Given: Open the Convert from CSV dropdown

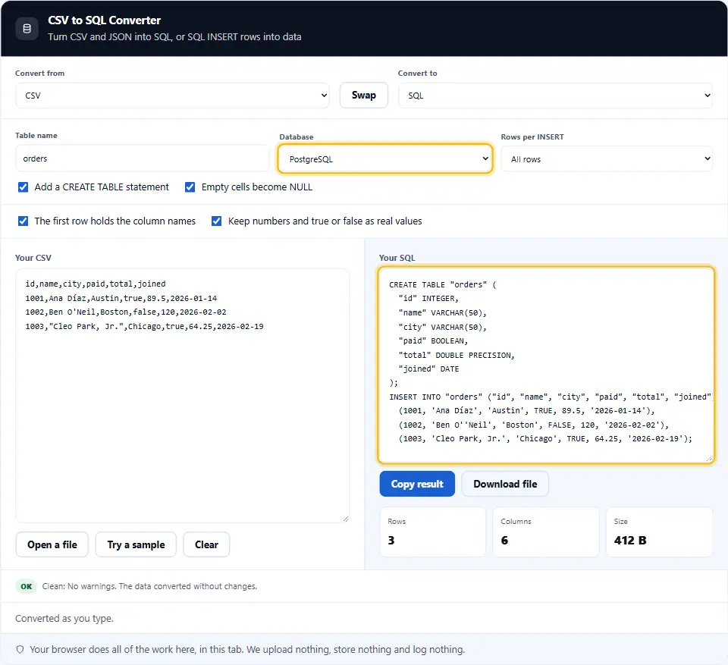Looking at the screenshot, I should [x=173, y=96].
